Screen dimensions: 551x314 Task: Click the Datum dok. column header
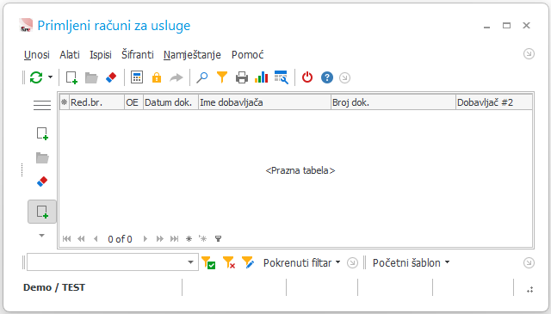(x=170, y=102)
